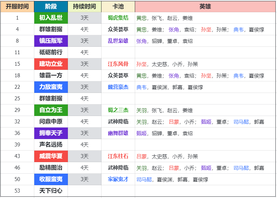Screen dimensions: 277x198
Task: Select the 天下归心 stage cell
Action: tap(51, 191)
